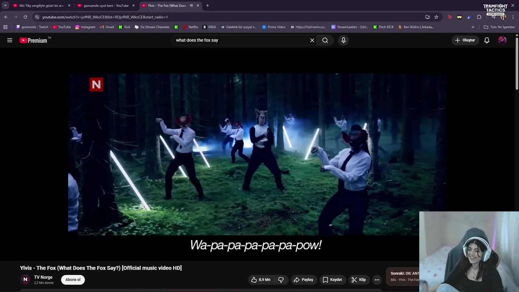The width and height of the screenshot is (519, 292).
Task: Close the Mis Tiky tab
Action: coord(69,6)
